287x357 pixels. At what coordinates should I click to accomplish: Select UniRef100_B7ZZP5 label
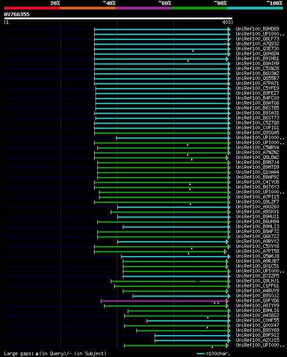pos(257,276)
